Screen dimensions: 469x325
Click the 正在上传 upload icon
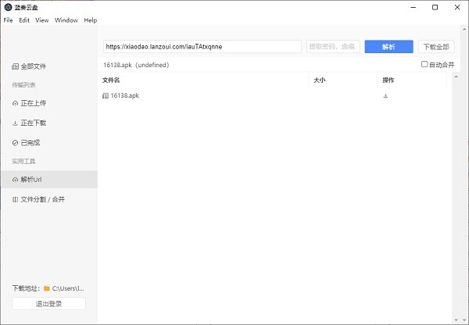click(x=15, y=104)
